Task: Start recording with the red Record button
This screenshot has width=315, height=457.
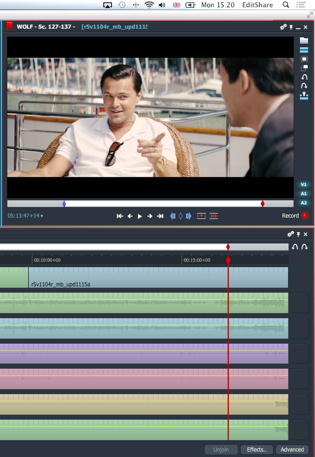Action: tap(305, 216)
